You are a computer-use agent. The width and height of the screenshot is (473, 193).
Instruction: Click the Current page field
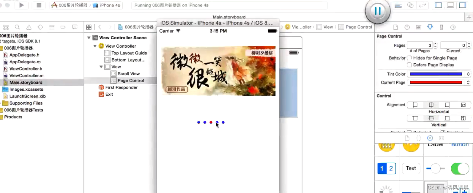pyautogui.click(x=453, y=45)
